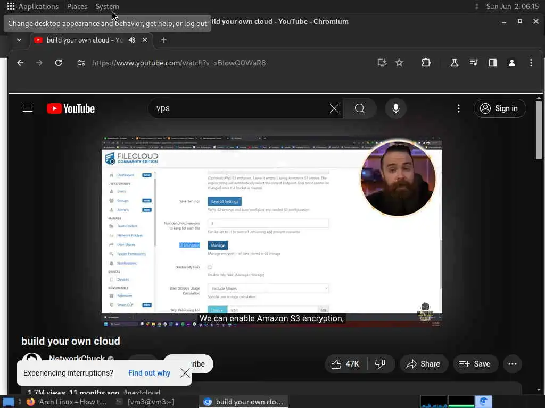The width and height of the screenshot is (545, 408).
Task: Open the System menu
Action: coord(107,6)
